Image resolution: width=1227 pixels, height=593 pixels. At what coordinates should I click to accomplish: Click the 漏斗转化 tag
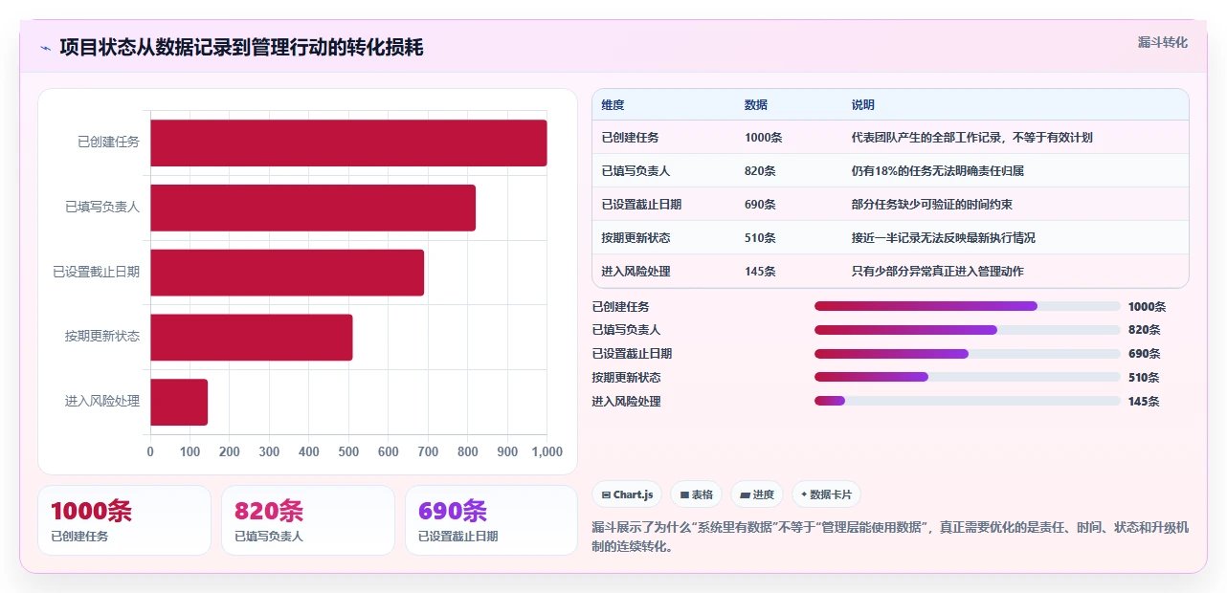coord(1163,42)
